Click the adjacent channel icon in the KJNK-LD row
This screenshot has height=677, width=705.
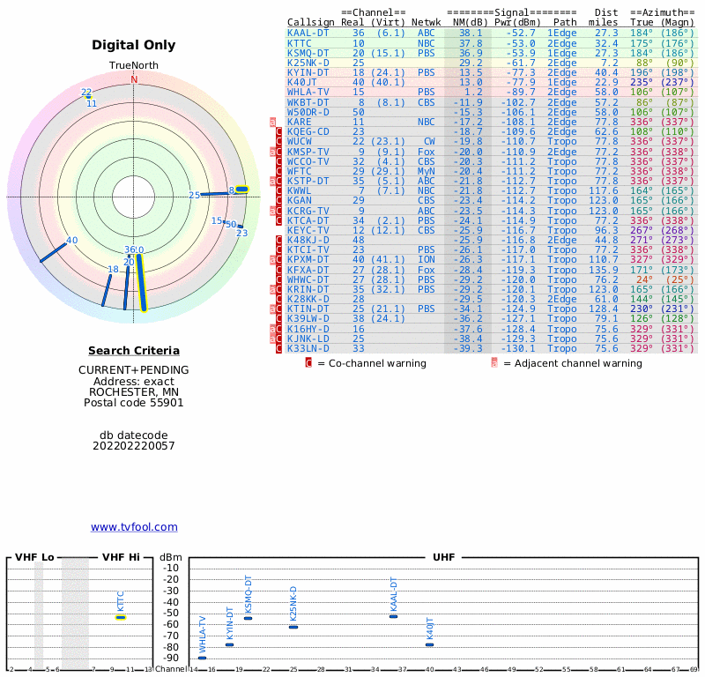point(272,339)
